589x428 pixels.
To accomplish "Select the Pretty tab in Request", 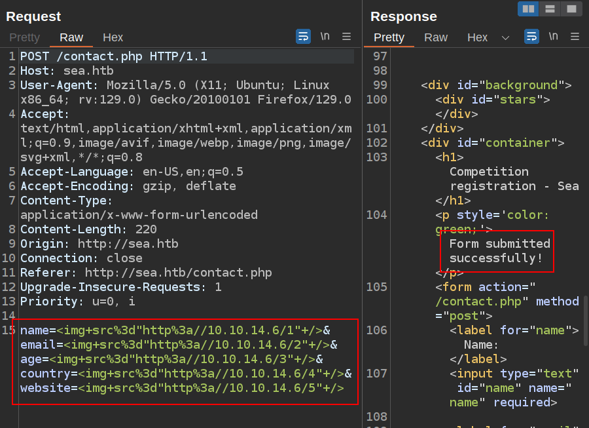I will 25,37.
